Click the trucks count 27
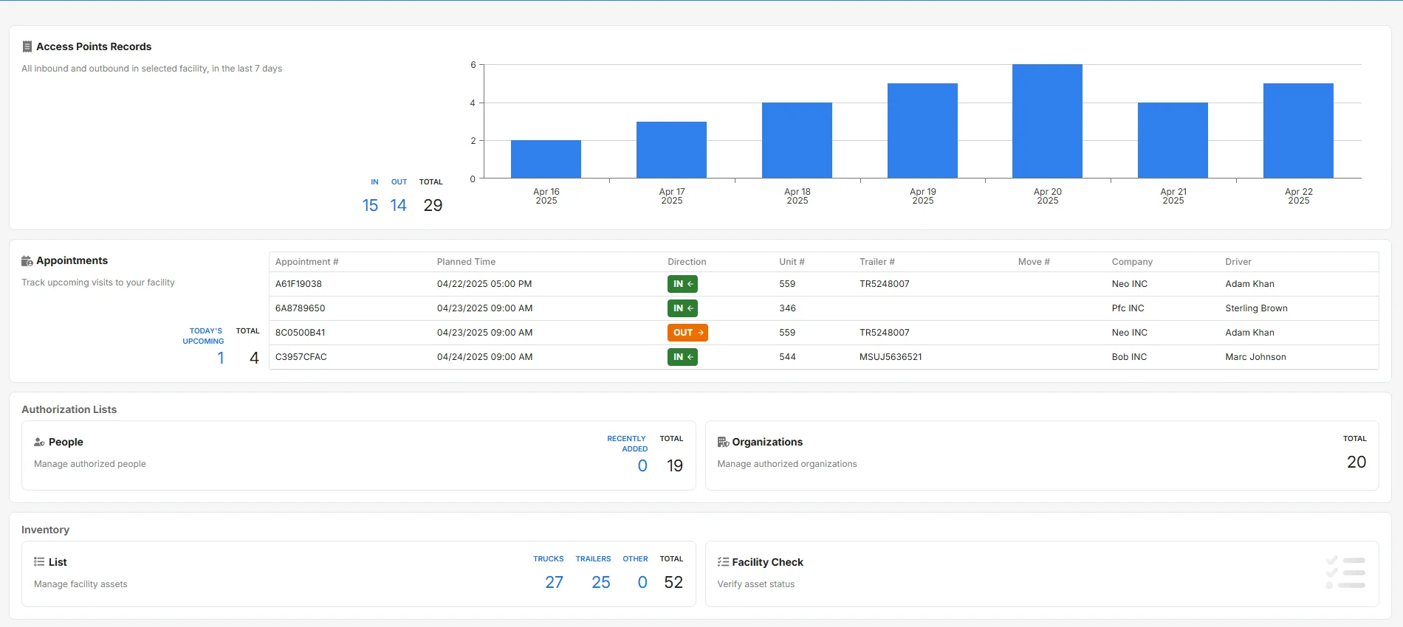Viewport: 1403px width, 627px height. (x=554, y=583)
